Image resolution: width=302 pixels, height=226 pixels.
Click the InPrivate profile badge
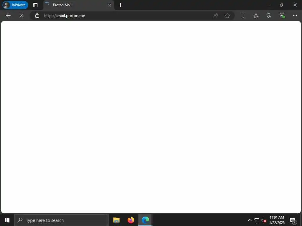tap(15, 5)
